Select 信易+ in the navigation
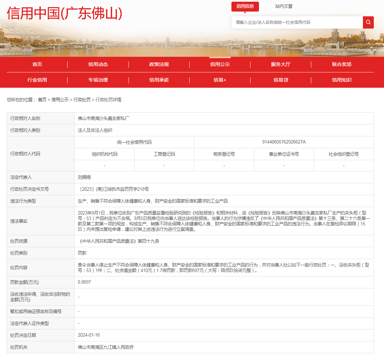384x357 pixels. (x=220, y=80)
